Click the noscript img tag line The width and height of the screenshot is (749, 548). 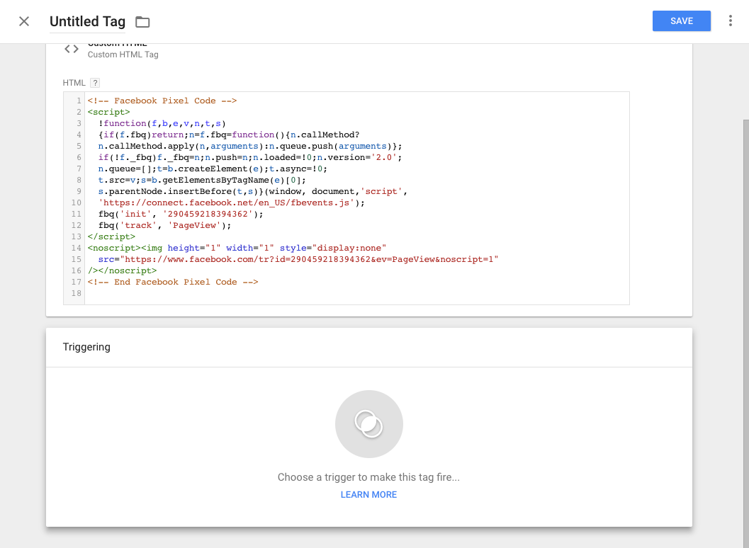(237, 249)
